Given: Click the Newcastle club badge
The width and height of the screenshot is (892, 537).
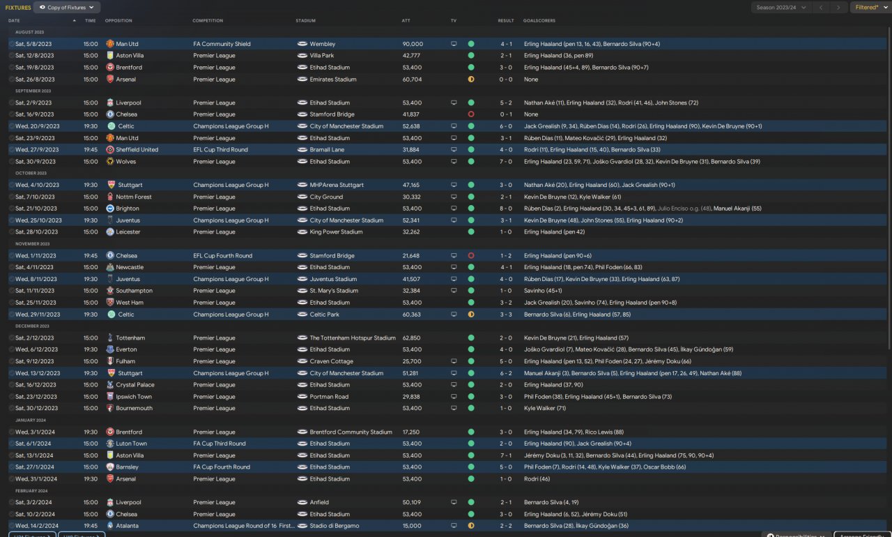Looking at the screenshot, I should coord(110,267).
